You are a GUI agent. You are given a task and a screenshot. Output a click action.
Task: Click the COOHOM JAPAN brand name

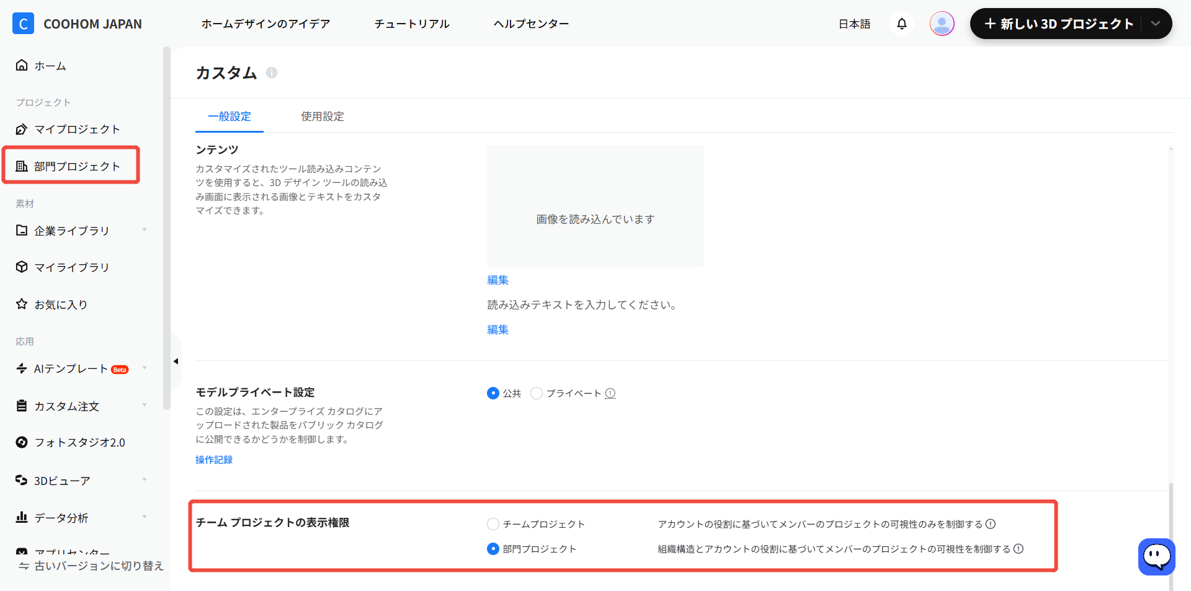pos(92,24)
